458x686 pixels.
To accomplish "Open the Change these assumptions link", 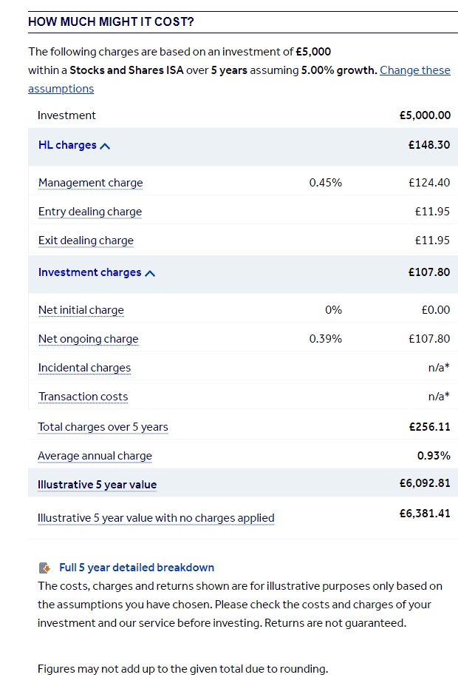I will tap(239, 79).
